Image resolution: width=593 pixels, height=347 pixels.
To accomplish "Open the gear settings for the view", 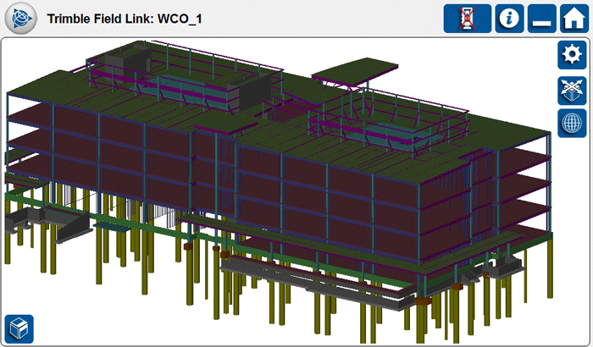I will click(571, 56).
